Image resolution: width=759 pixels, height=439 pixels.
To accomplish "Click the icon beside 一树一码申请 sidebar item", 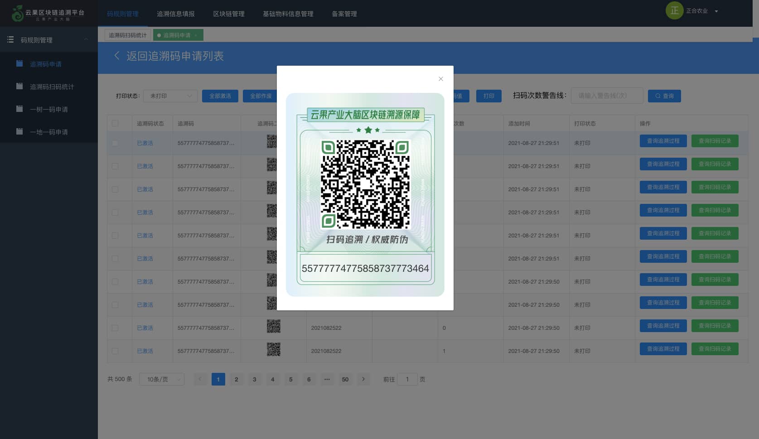I will tap(19, 109).
